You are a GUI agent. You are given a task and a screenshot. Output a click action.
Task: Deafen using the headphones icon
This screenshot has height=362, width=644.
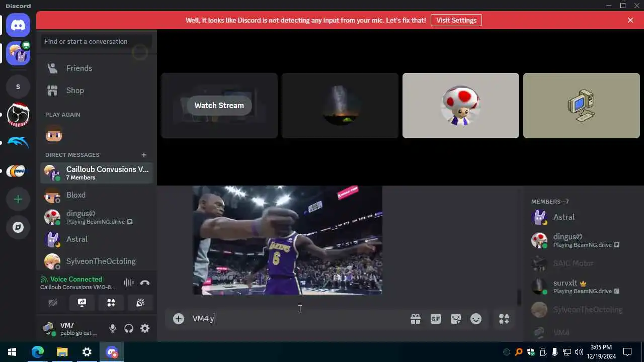coord(129,328)
